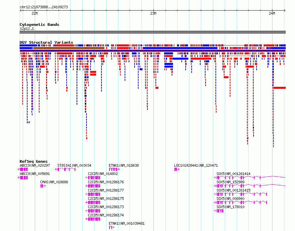
Task: Click the gray 12p12.1 cytogenetic band bar
Action: [152, 32]
